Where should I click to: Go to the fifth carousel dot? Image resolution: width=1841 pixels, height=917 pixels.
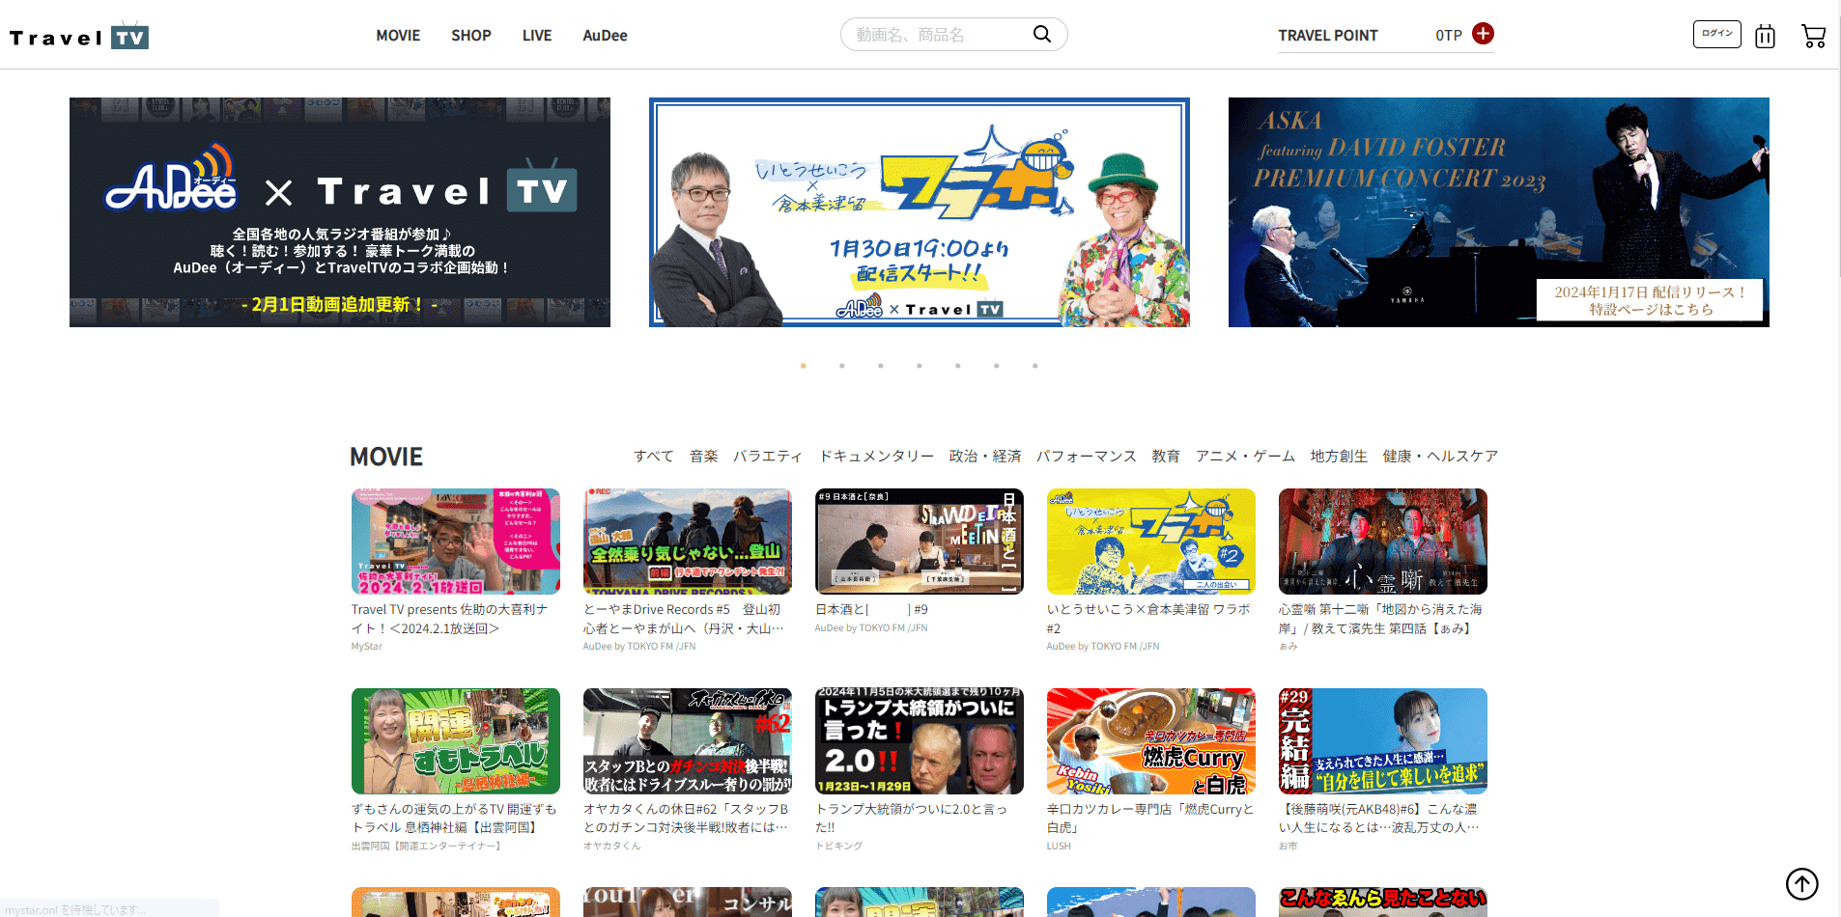click(958, 366)
